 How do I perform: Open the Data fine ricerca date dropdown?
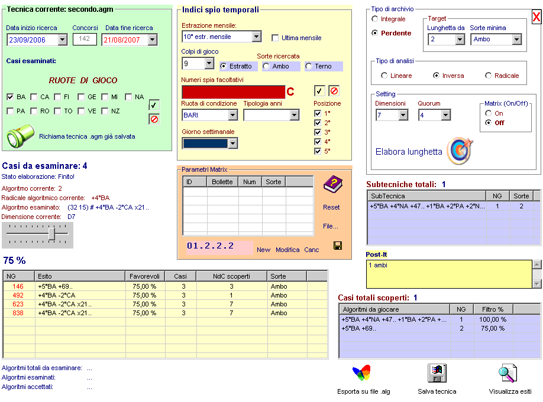tap(153, 40)
